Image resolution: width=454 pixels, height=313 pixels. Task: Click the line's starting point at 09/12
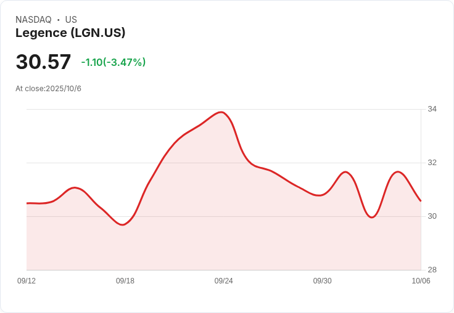[27, 203]
